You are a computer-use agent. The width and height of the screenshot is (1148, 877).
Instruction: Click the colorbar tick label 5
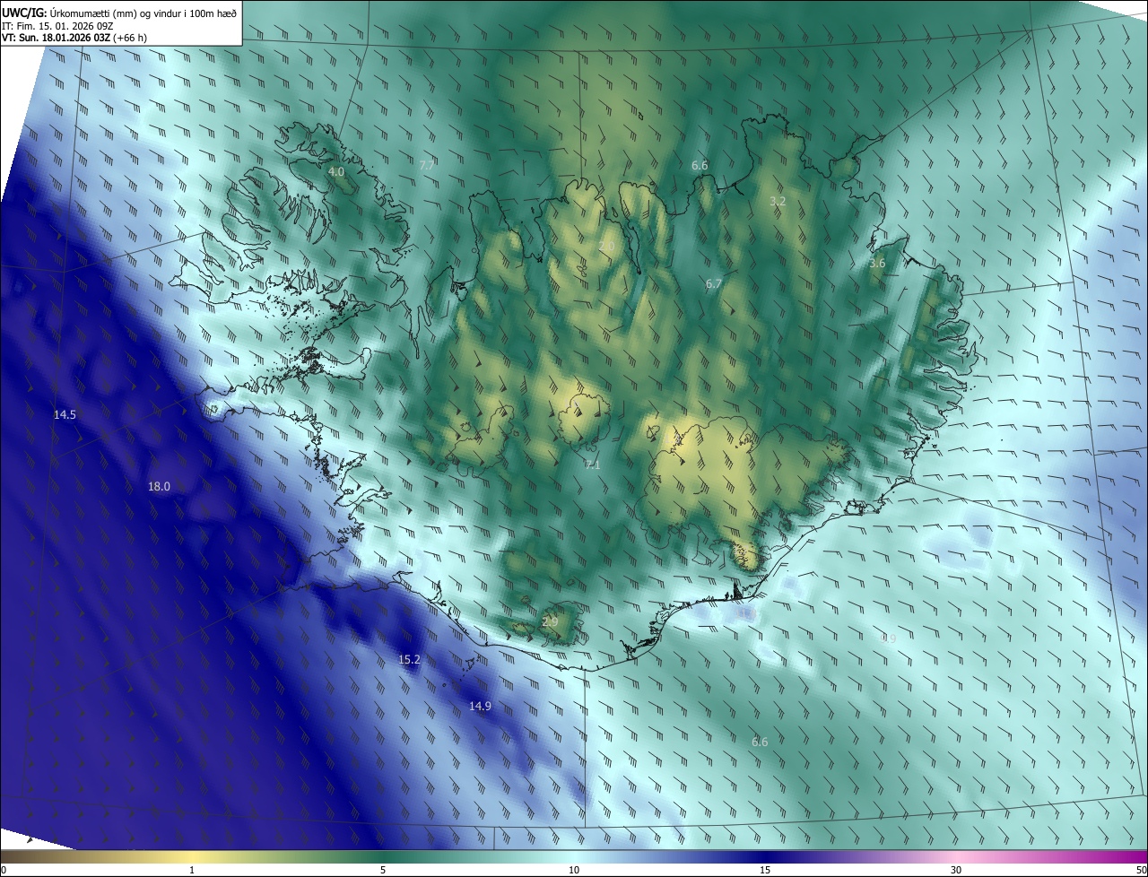coord(383,870)
